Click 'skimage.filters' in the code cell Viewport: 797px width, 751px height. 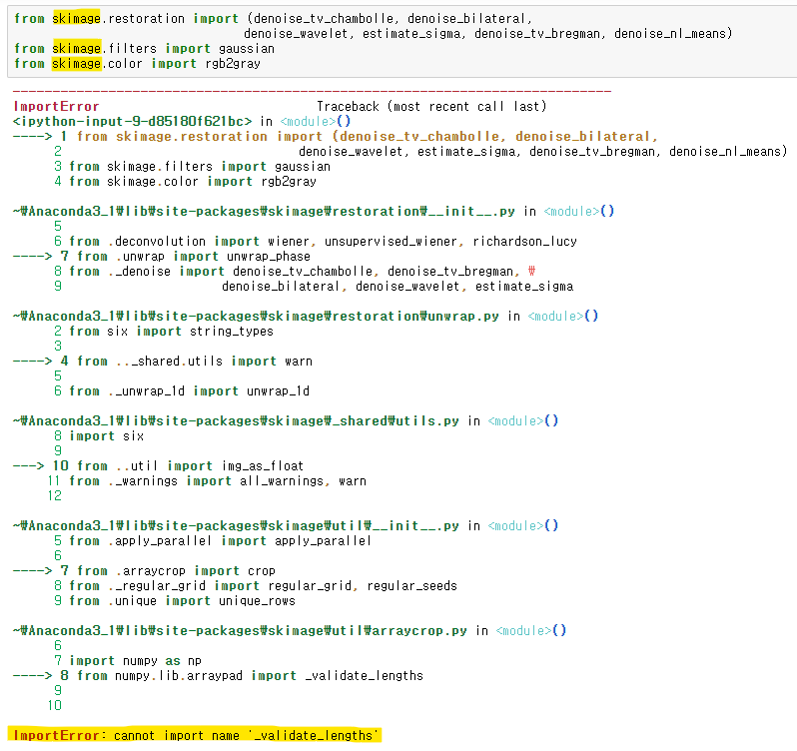pyautogui.click(x=105, y=49)
